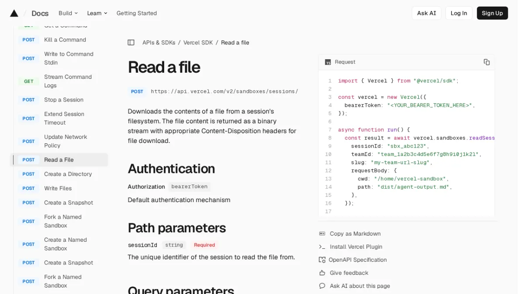The width and height of the screenshot is (524, 294).
Task: Click code line importing @vercel/sdk
Action: (398, 81)
